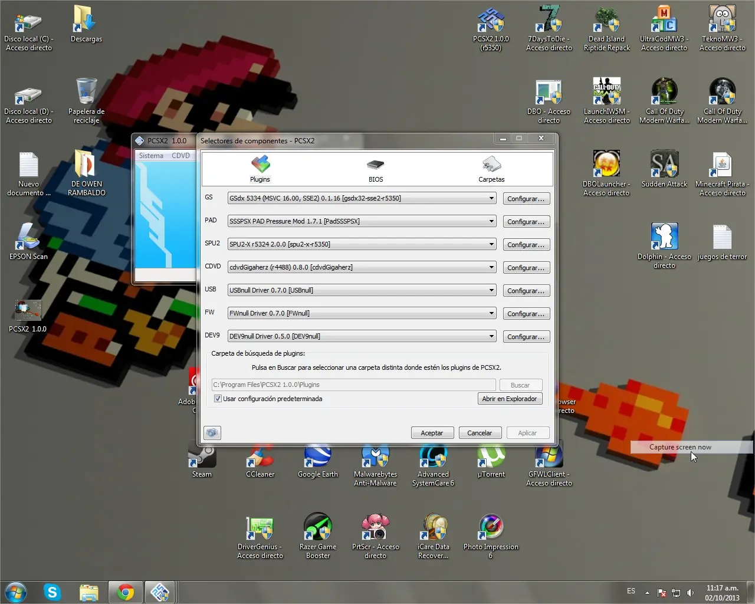The height and width of the screenshot is (604, 755).
Task: Expand the USB plugin dropdown
Action: tap(362, 290)
